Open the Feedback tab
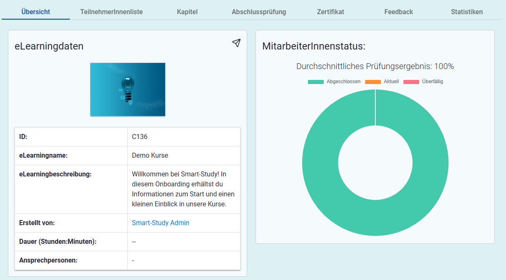The width and height of the screenshot is (506, 280). coord(399,12)
